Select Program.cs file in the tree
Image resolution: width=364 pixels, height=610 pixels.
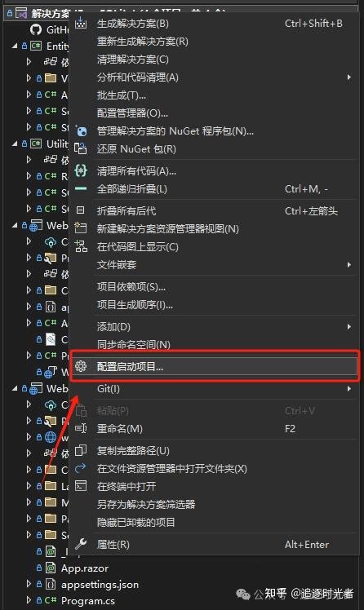(x=88, y=601)
